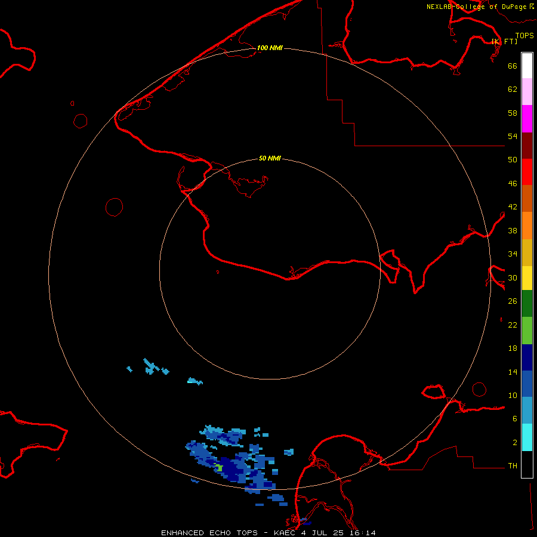Click the '100 NMI' range ring label
This screenshot has width=537, height=537.
click(270, 48)
